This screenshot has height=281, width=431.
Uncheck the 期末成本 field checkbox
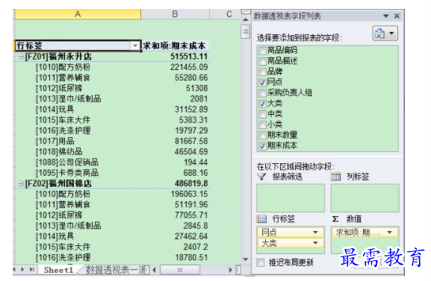click(262, 146)
